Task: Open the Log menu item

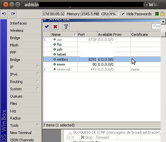Action: point(13,111)
